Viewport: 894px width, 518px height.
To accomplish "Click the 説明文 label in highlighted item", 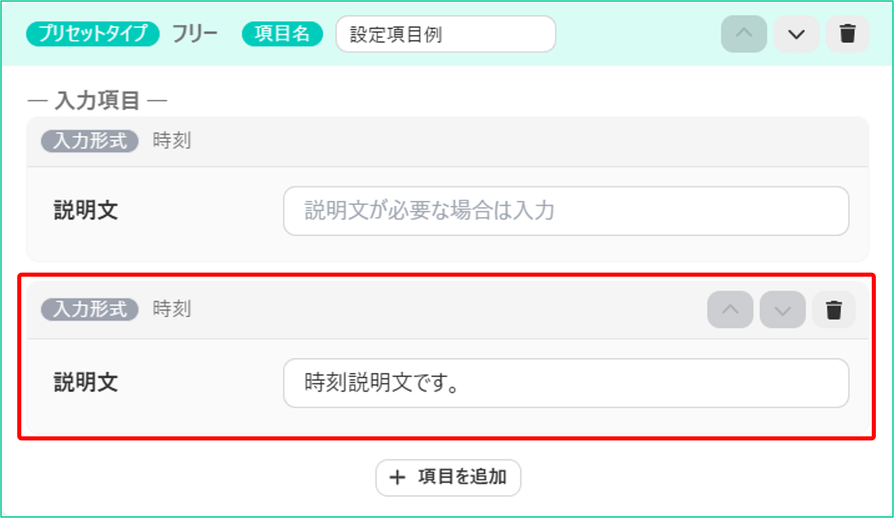I will coord(86,382).
